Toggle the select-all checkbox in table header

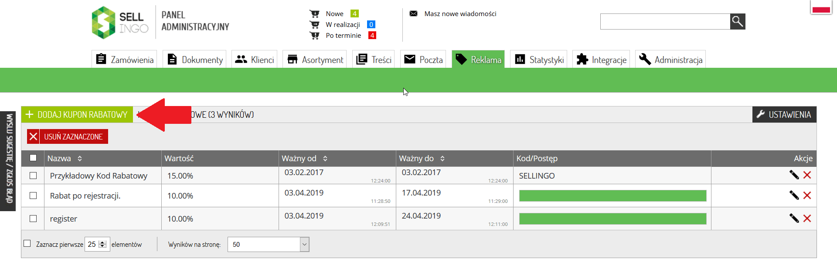pyautogui.click(x=33, y=158)
